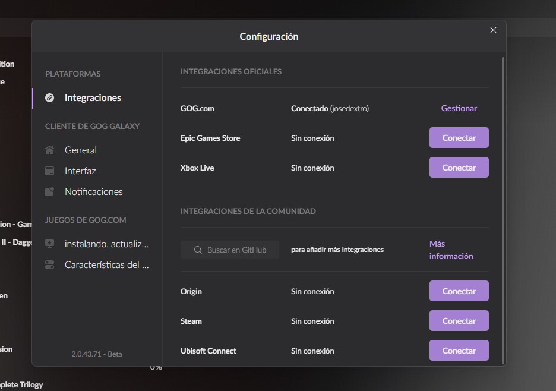Image resolution: width=556 pixels, height=391 pixels.
Task: Switch to the Interfaz settings section
Action: (x=80, y=171)
